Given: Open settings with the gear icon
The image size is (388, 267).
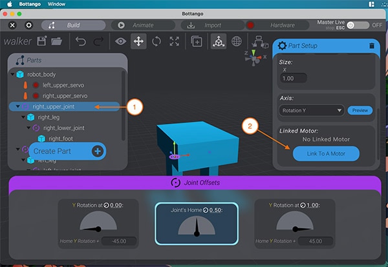Looking at the screenshot, I should [28, 25].
